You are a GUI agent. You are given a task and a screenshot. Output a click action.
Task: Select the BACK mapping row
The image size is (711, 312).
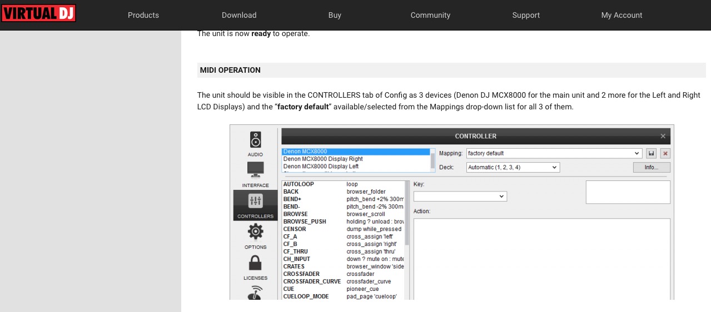(343, 192)
